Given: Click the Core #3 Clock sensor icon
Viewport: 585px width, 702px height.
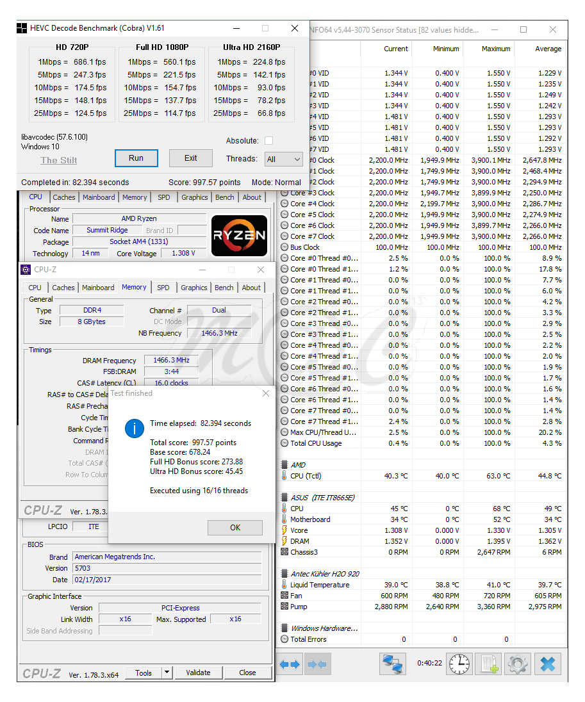Looking at the screenshot, I should point(284,193).
